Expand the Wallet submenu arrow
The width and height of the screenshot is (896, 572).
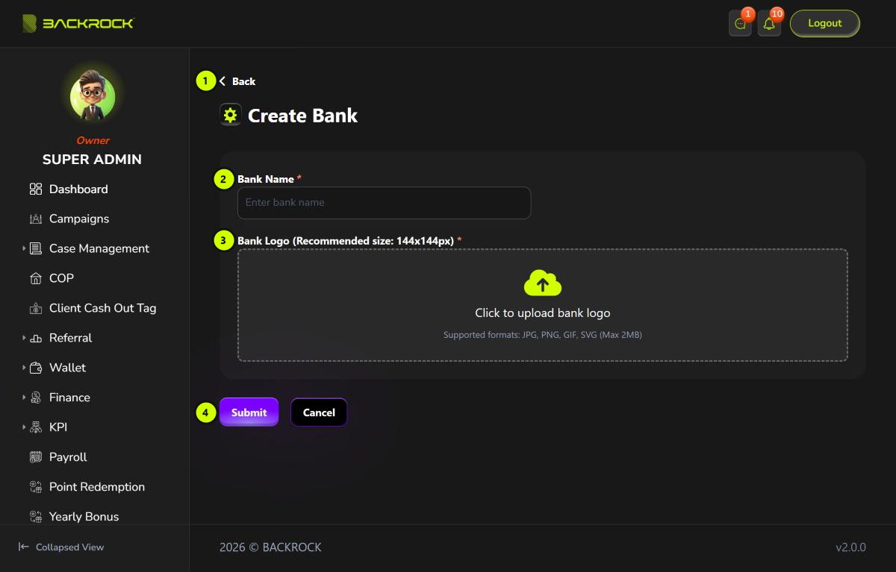pos(24,368)
